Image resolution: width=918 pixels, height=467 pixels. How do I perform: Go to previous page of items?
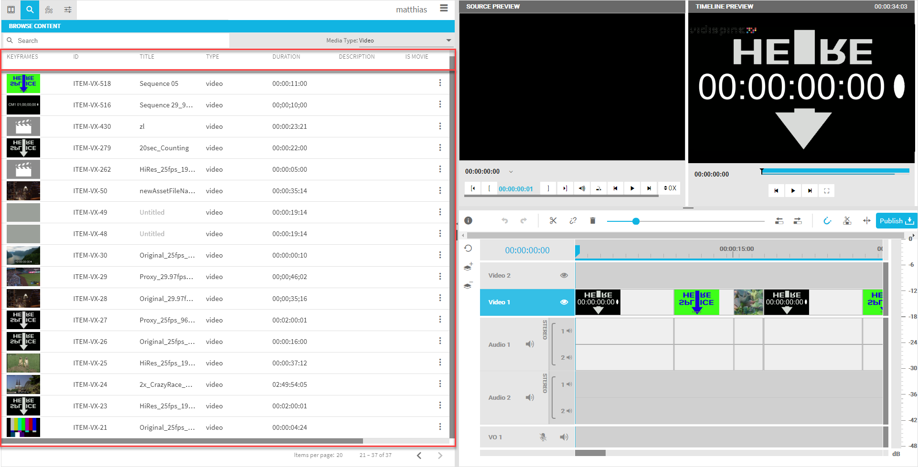(419, 456)
